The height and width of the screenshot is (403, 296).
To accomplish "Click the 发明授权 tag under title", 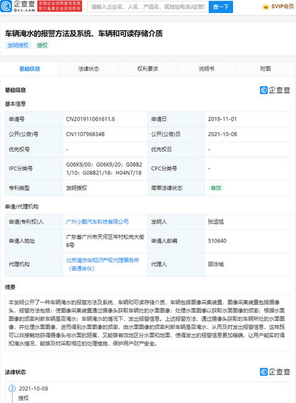I will [x=18, y=46].
